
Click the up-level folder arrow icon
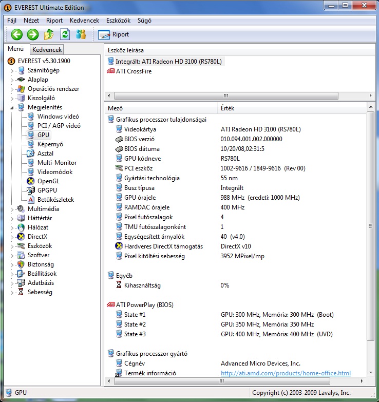tap(49, 34)
